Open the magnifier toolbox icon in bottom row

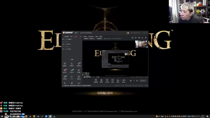tap(65, 83)
